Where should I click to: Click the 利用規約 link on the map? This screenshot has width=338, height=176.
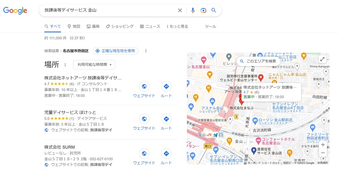point(323,163)
